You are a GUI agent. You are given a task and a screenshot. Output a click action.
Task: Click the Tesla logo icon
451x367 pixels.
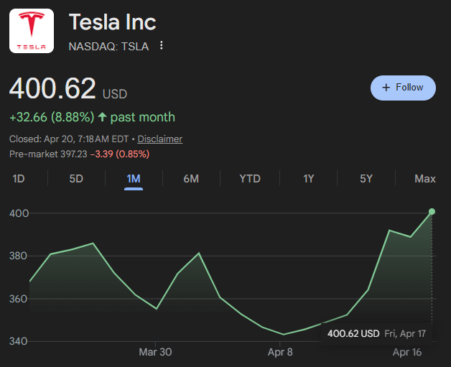[x=31, y=31]
